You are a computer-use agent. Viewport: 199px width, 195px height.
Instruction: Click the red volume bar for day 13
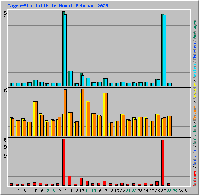[81, 182]
